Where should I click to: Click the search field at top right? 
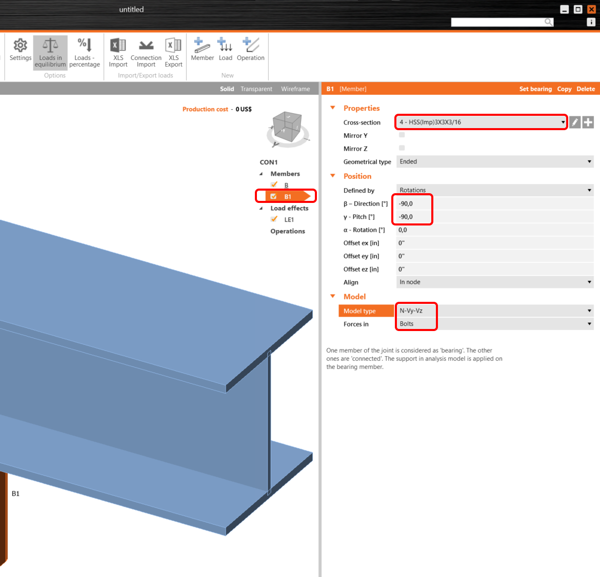tap(497, 22)
